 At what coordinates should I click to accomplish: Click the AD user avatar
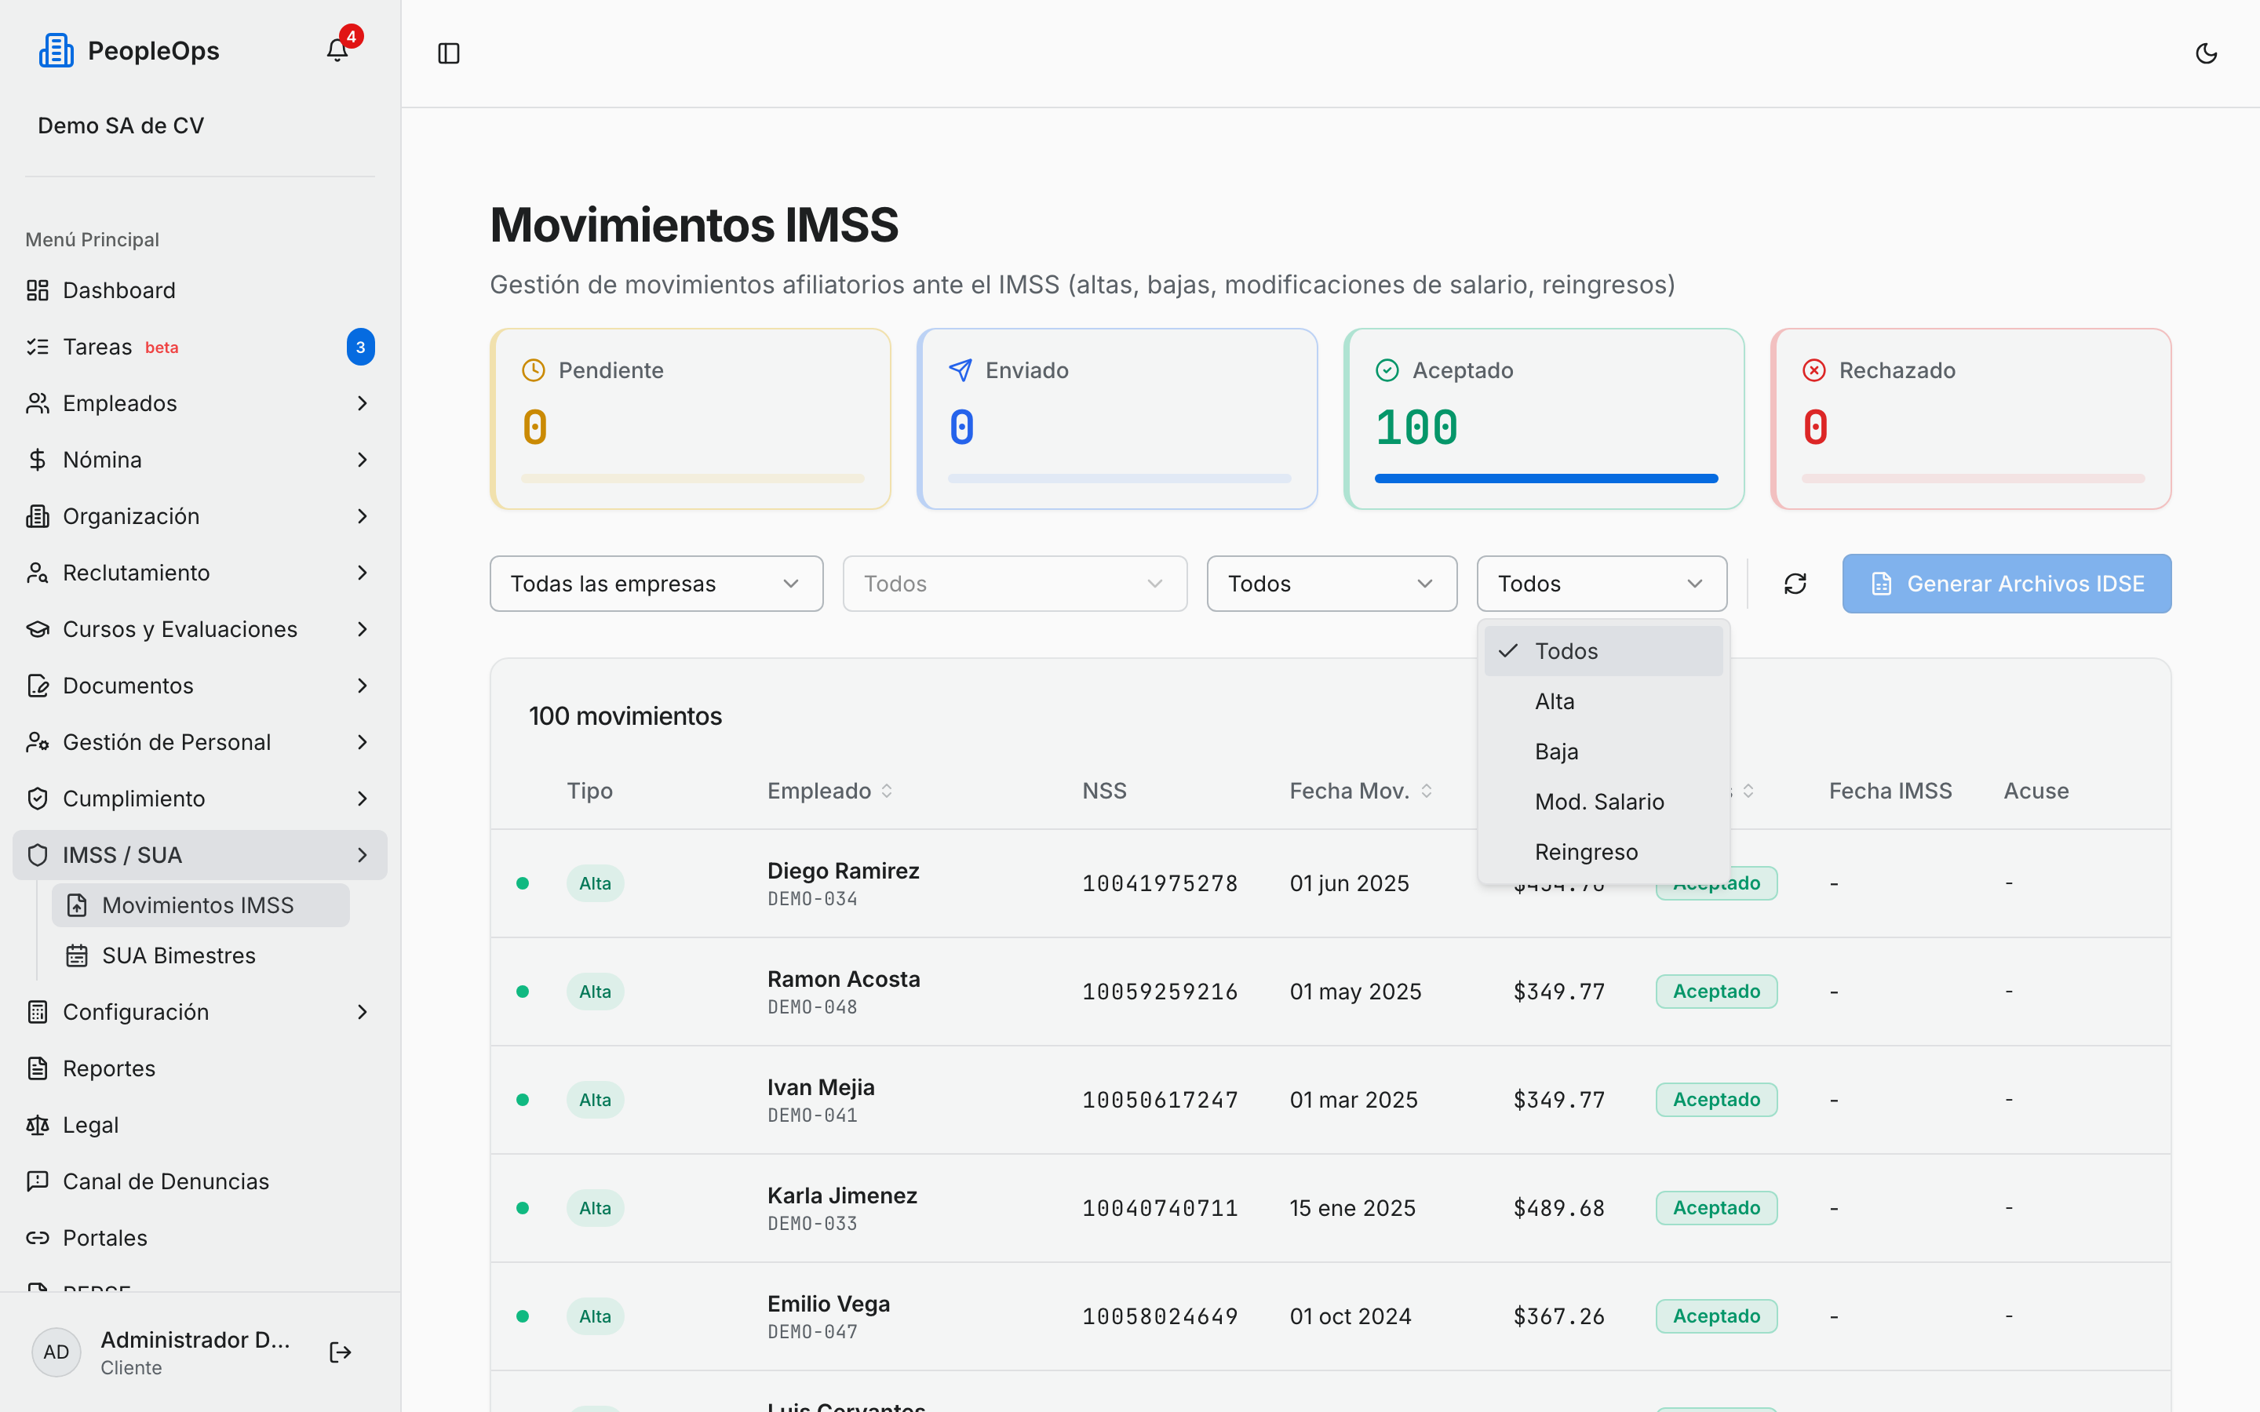pos(56,1352)
